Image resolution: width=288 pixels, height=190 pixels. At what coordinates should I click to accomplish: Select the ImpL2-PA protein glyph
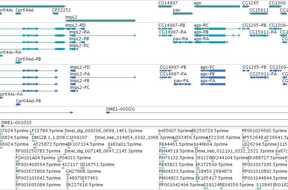[x=103, y=77]
